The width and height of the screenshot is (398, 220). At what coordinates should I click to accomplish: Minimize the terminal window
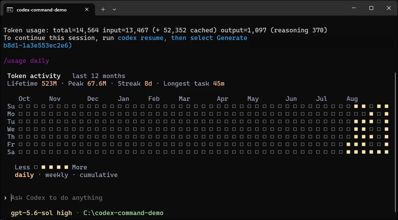click(354, 8)
